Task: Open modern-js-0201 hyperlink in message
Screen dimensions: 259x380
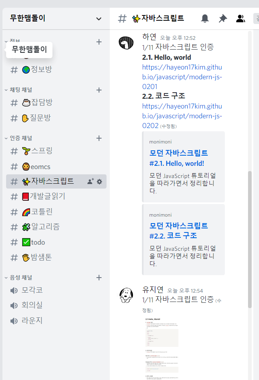Action: (x=182, y=77)
